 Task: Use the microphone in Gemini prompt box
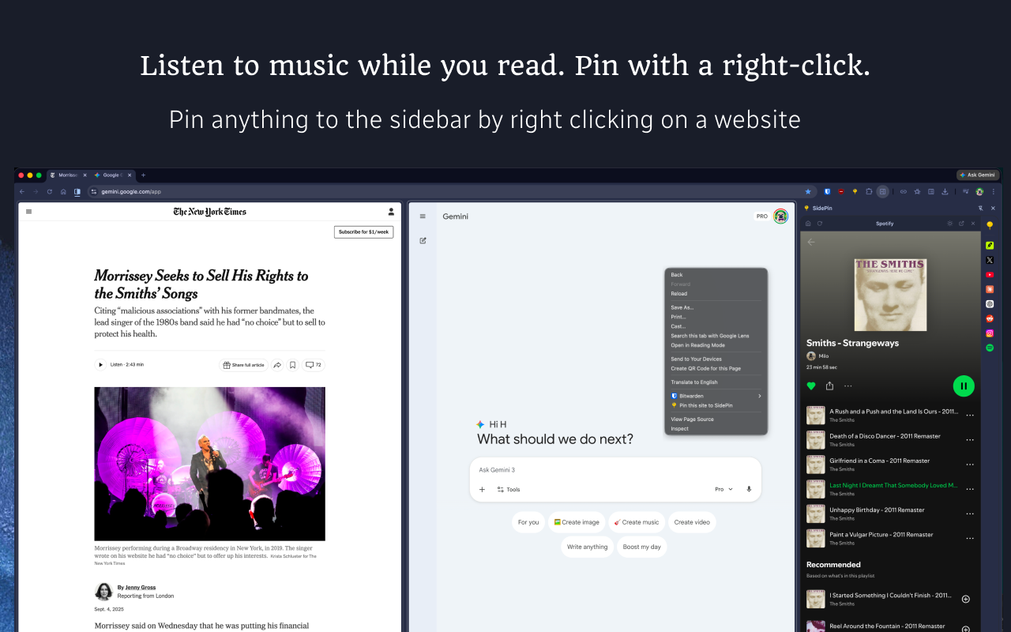pyautogui.click(x=749, y=490)
